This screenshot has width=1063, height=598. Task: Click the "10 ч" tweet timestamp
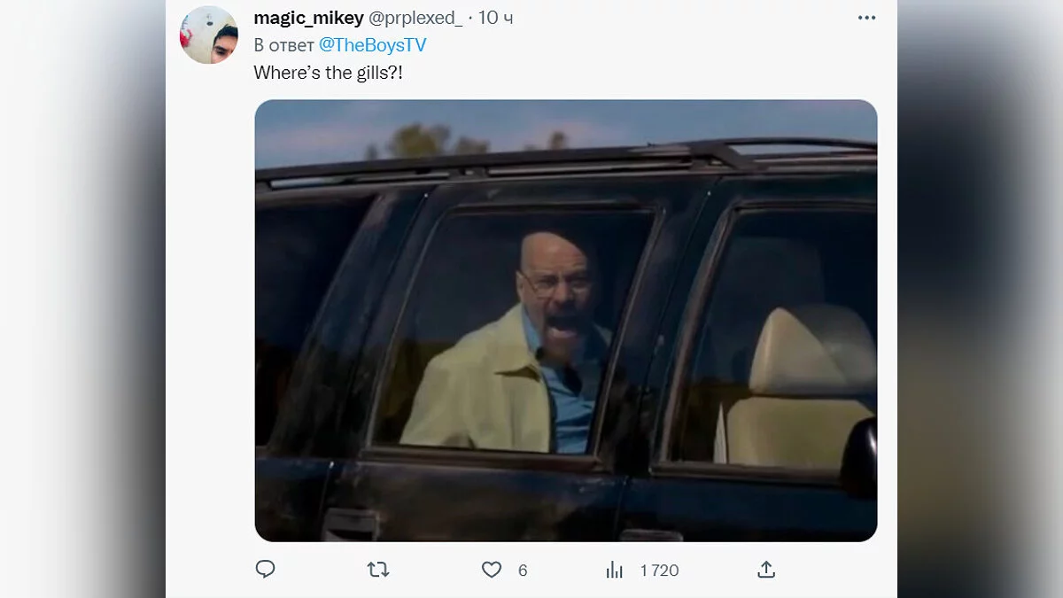pos(496,19)
